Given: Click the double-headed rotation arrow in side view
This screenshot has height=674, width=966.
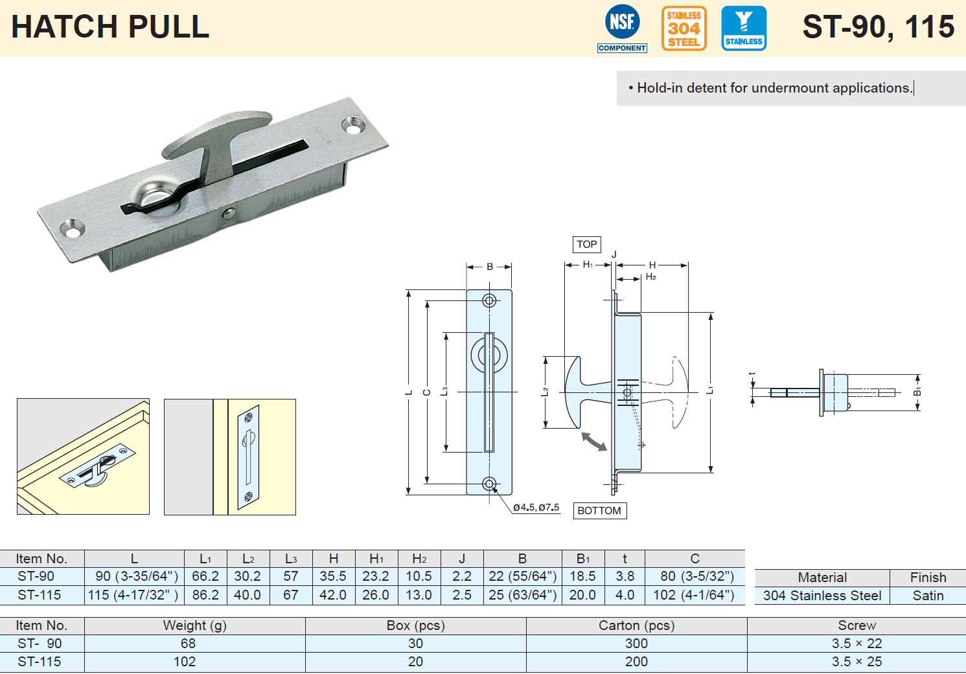Looking at the screenshot, I should pos(594,442).
